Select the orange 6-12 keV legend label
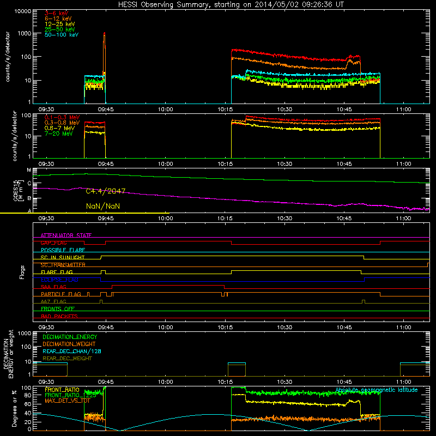436x436 pixels. (58, 19)
